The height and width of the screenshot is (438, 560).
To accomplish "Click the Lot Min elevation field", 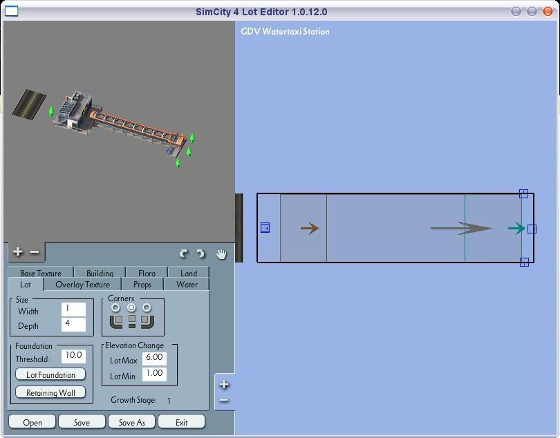I will (154, 374).
